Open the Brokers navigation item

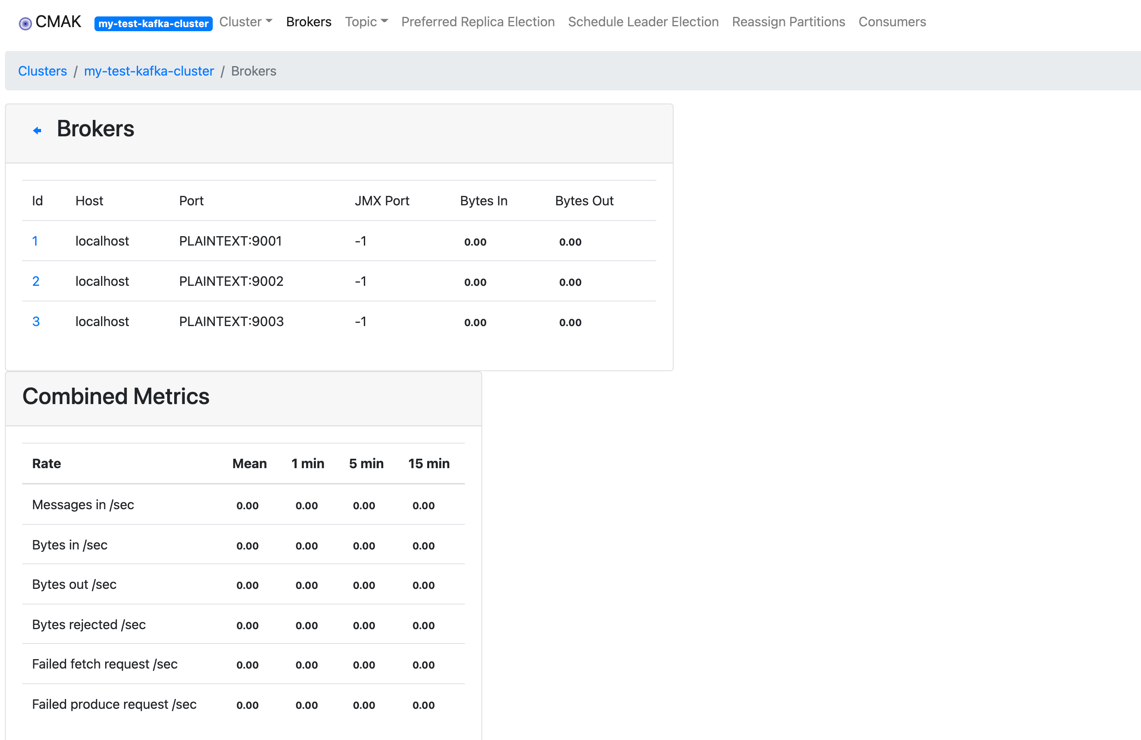(x=308, y=22)
